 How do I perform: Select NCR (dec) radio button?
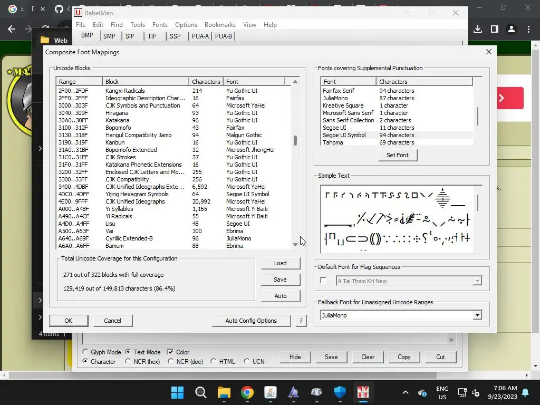(x=170, y=361)
